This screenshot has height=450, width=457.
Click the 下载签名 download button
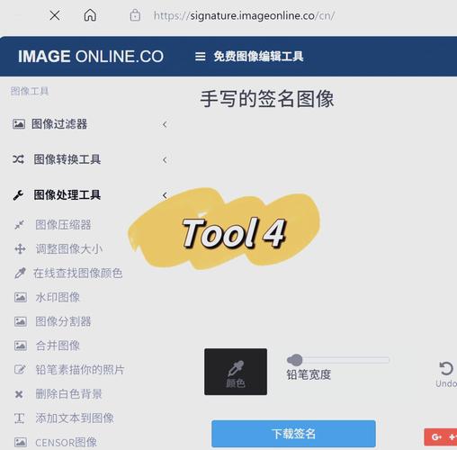coord(293,434)
